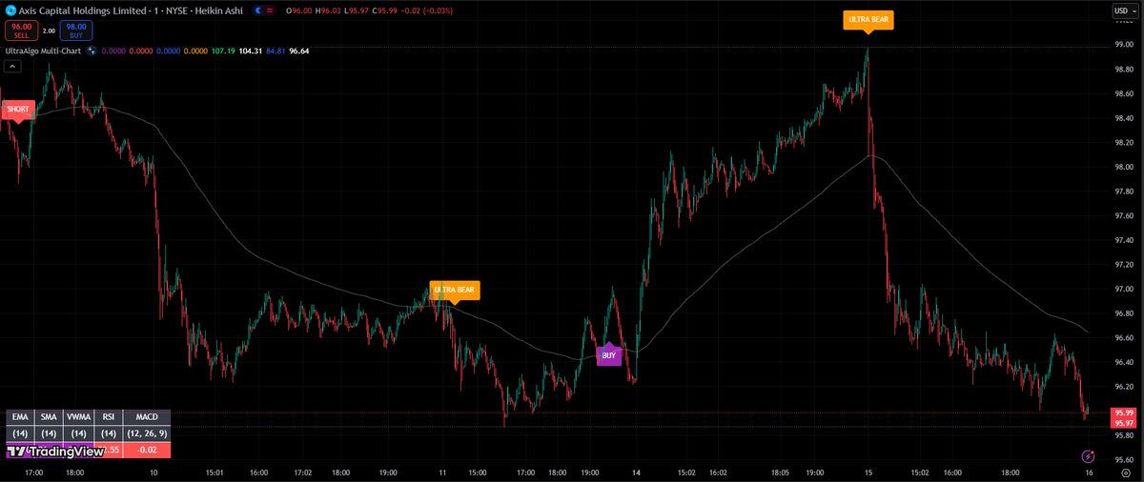This screenshot has height=482, width=1144.
Task: Click the 97.00 price axis label
Action: coord(1123,289)
